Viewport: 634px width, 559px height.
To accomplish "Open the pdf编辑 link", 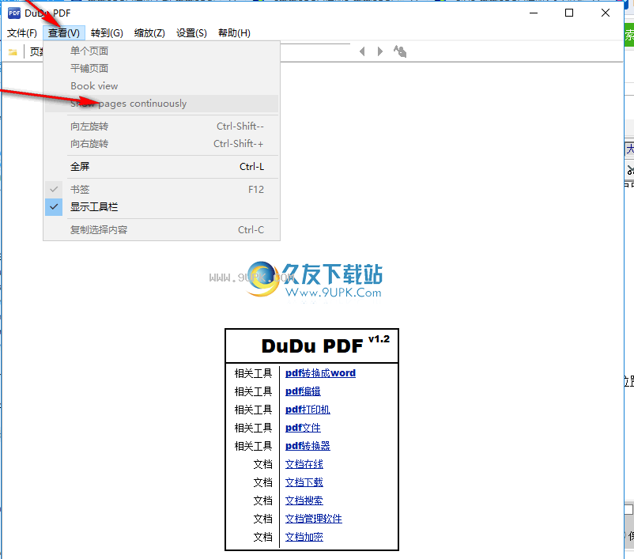I will coord(303,391).
